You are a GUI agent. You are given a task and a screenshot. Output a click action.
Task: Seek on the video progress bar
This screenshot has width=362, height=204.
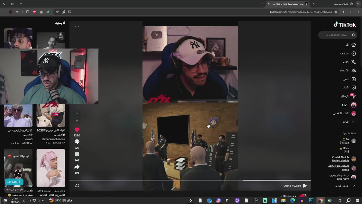pos(190,180)
